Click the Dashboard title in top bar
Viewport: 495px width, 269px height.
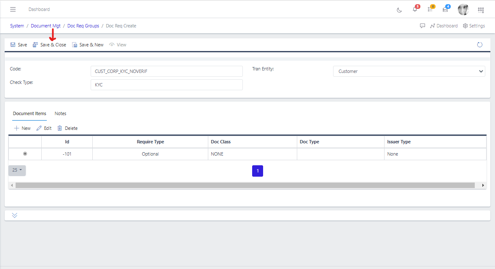click(39, 9)
